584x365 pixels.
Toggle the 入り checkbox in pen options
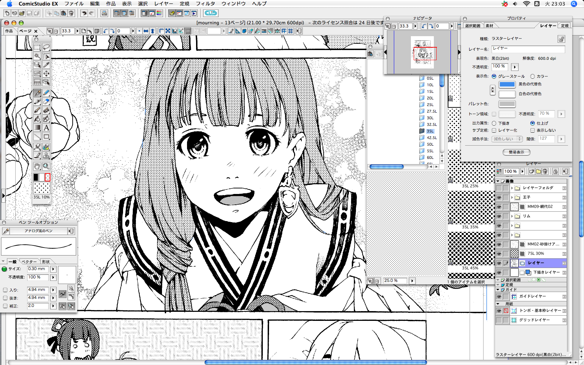(x=5, y=290)
